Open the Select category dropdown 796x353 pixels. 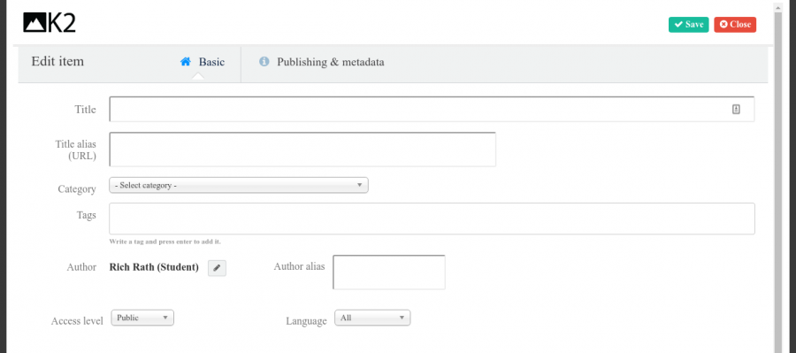click(x=239, y=186)
